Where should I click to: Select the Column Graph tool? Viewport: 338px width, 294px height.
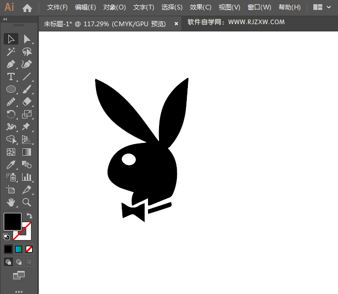[27, 177]
